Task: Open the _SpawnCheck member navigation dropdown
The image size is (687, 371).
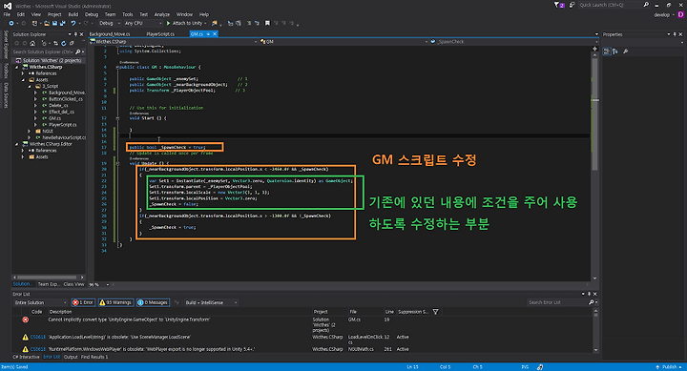Action: [x=513, y=42]
